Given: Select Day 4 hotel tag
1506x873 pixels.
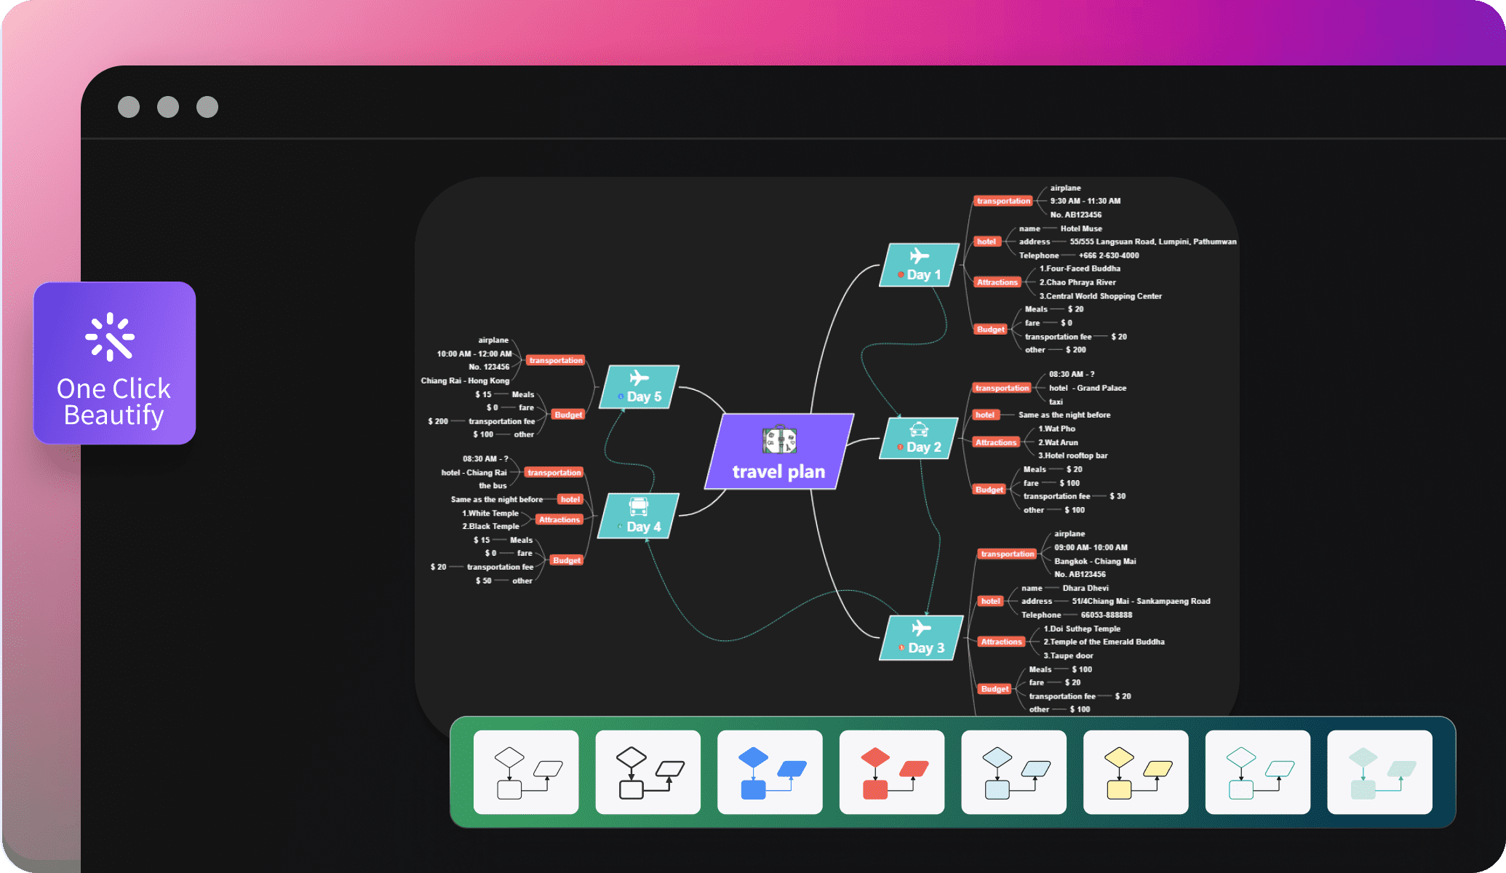Looking at the screenshot, I should pyautogui.click(x=570, y=499).
